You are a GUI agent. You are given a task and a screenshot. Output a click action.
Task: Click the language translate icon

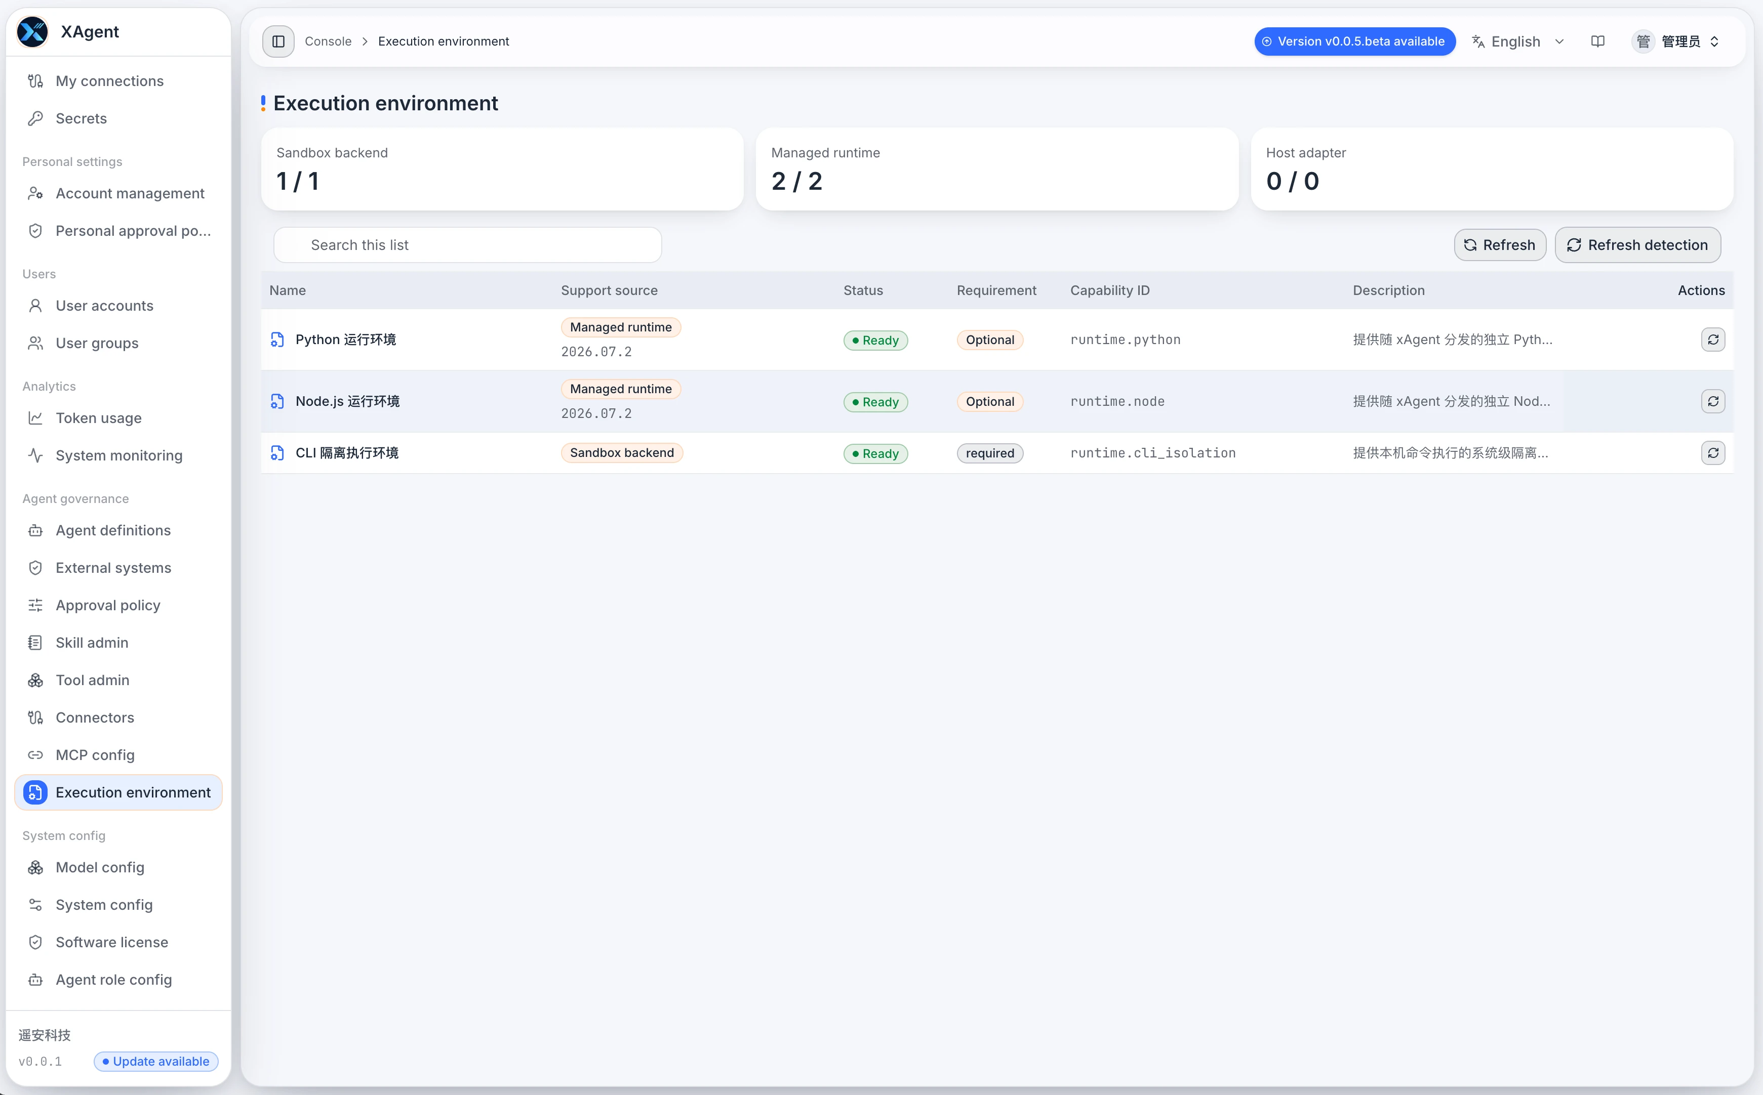coord(1478,41)
